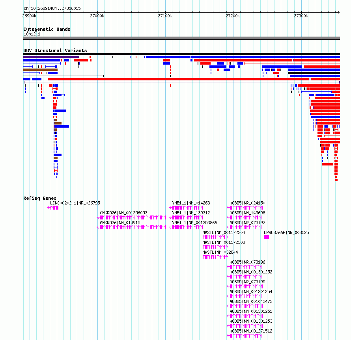Click the YME1L1|NM_001253866 label

(x=194, y=223)
